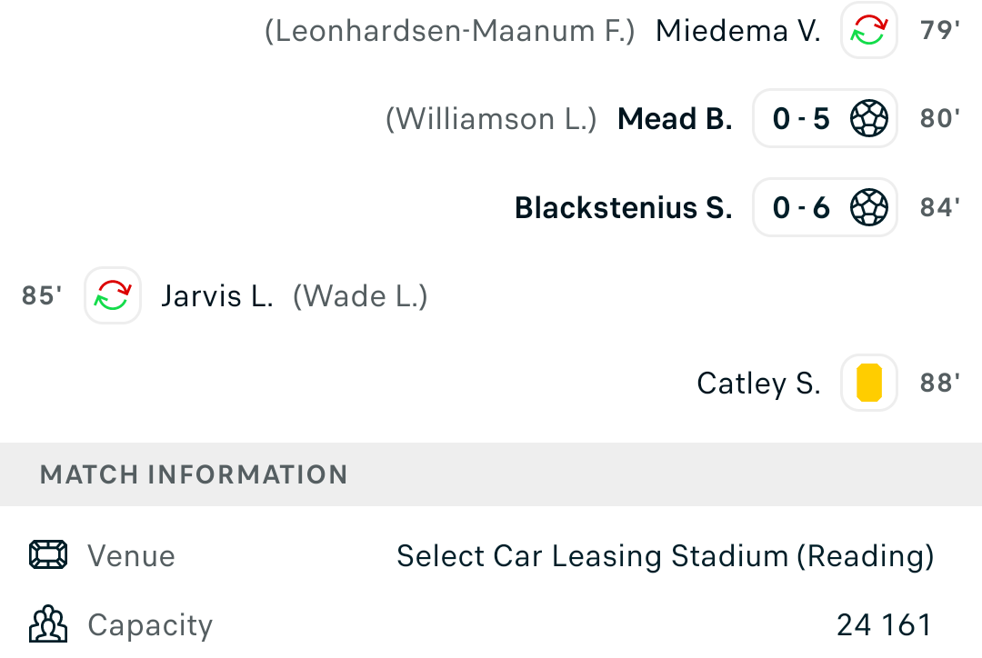This screenshot has width=982, height=658.
Task: Click the substitution icon at 85'
Action: (x=113, y=295)
